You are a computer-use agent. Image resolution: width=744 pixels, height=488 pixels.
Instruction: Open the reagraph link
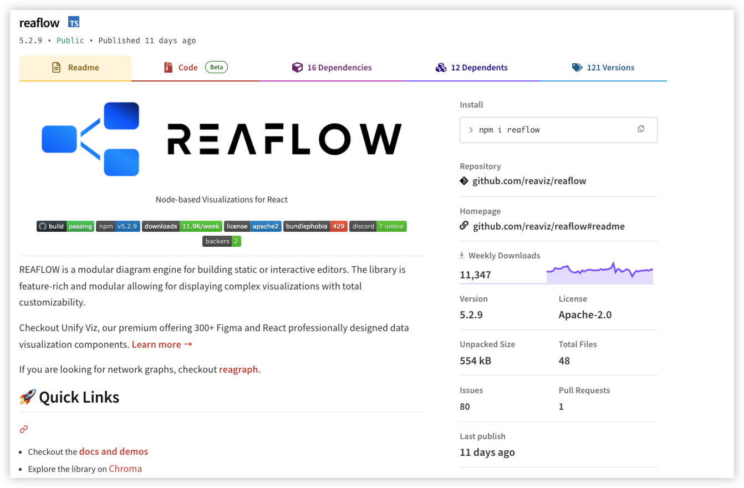click(x=238, y=369)
